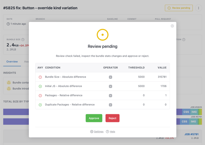The height and width of the screenshot is (145, 205).
Task: Click the passed icon for Duplicate Packages row
Action: [x=40, y=105]
